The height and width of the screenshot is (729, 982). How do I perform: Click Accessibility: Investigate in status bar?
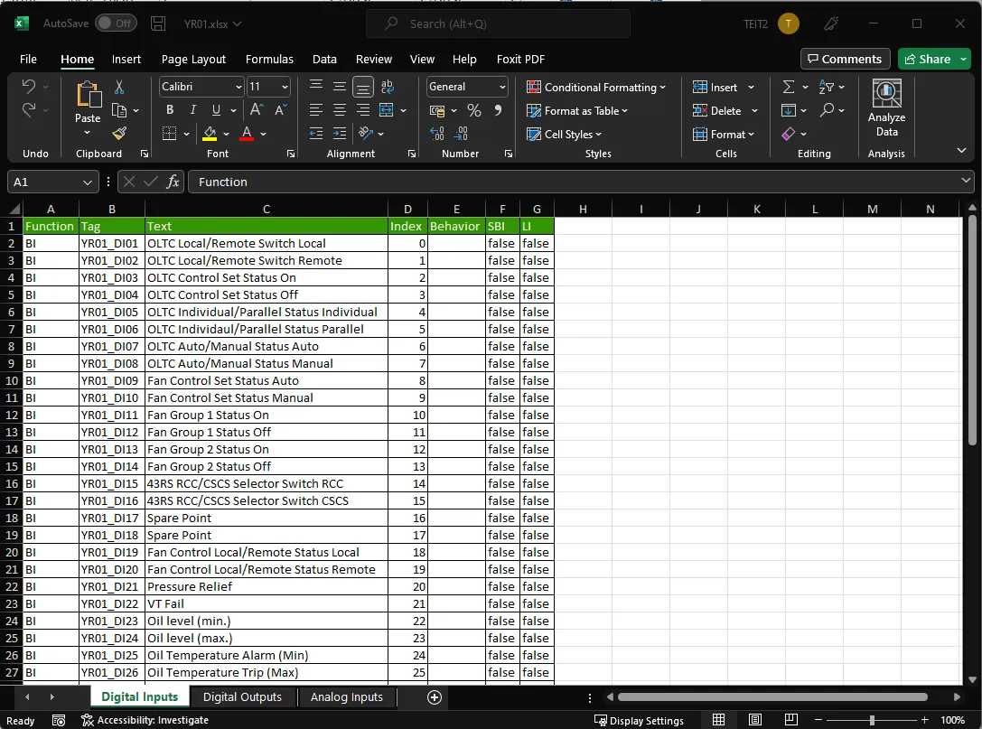pos(145,720)
